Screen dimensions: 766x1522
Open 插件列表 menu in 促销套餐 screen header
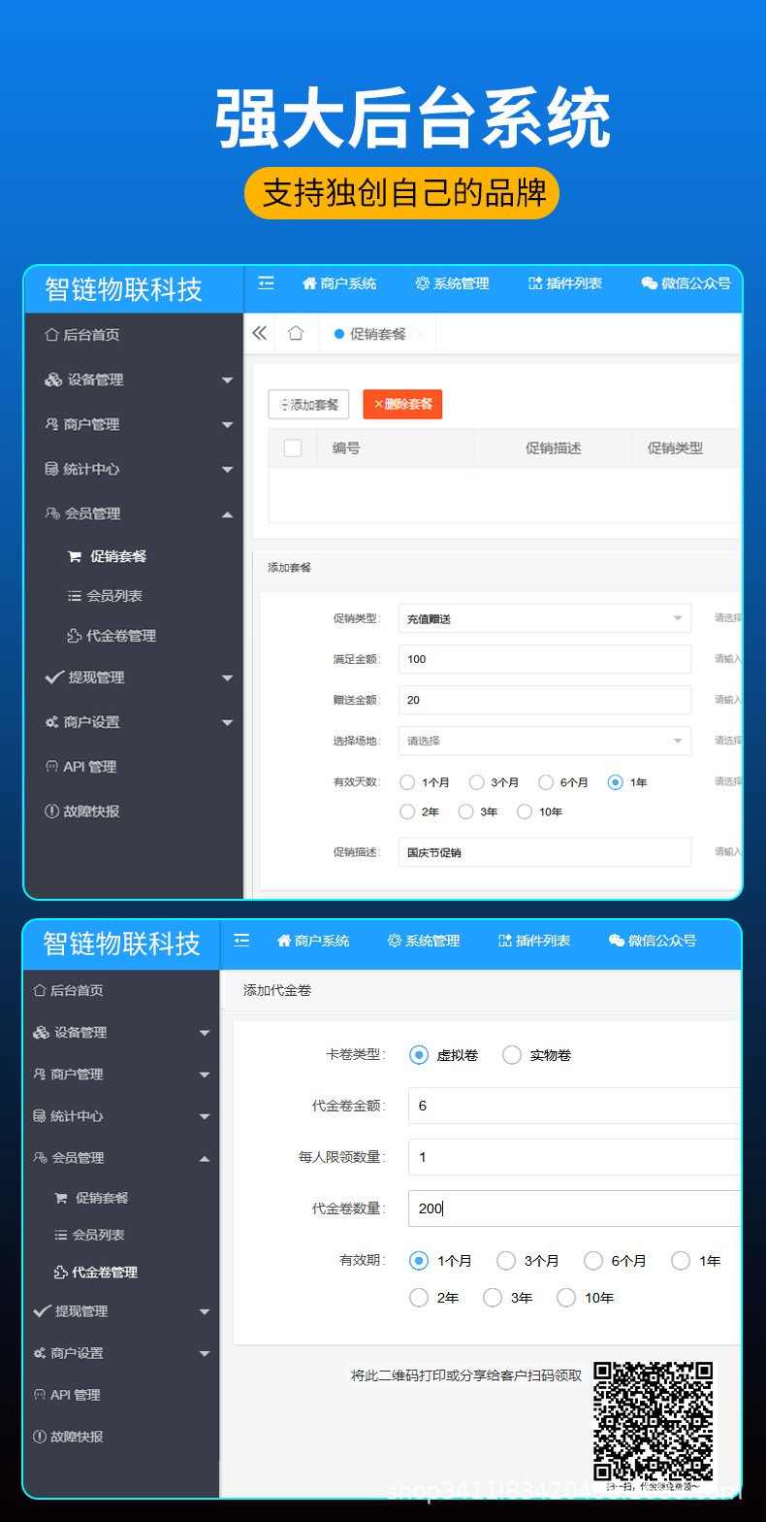(565, 283)
